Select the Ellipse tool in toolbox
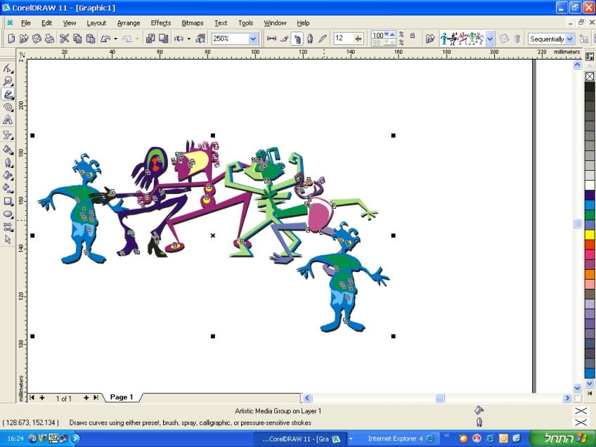The image size is (596, 447). pos(8,214)
